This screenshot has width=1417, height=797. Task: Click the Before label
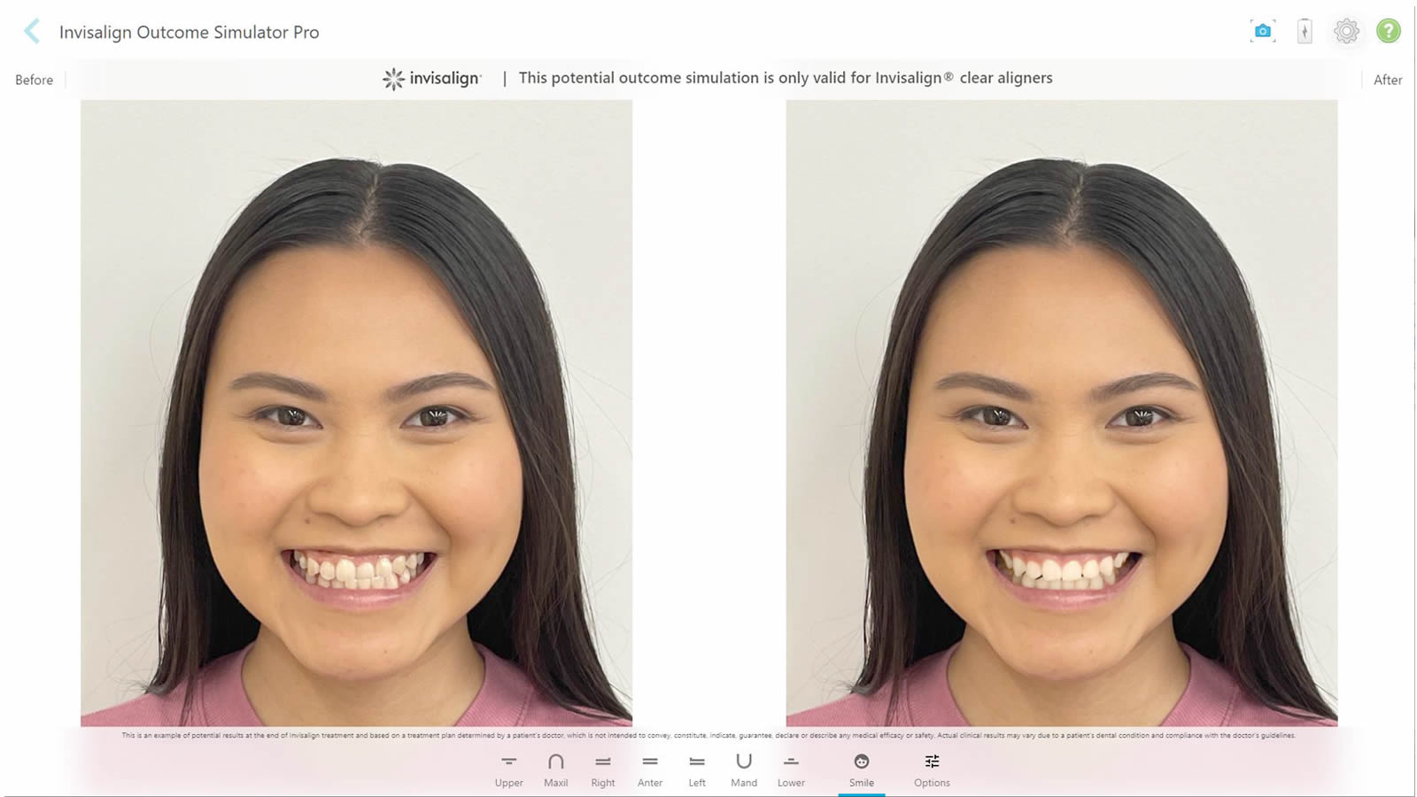point(34,80)
